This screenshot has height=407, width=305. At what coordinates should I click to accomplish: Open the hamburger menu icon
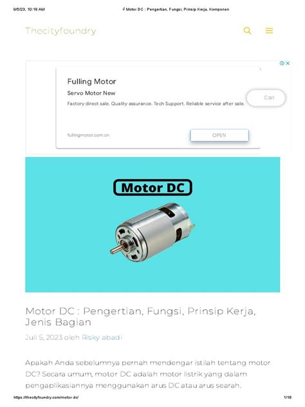coord(269,31)
